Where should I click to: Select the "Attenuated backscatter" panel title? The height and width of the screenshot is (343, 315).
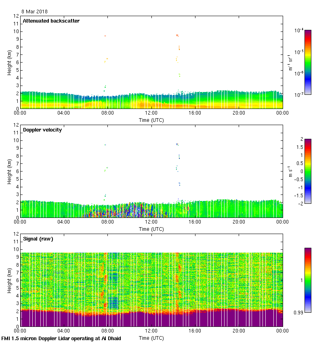tap(51, 21)
